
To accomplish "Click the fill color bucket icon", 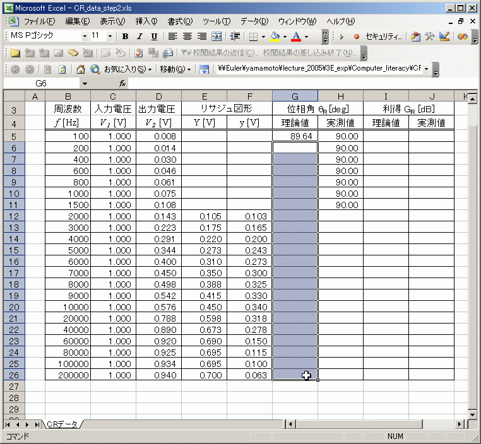I will pyautogui.click(x=275, y=37).
